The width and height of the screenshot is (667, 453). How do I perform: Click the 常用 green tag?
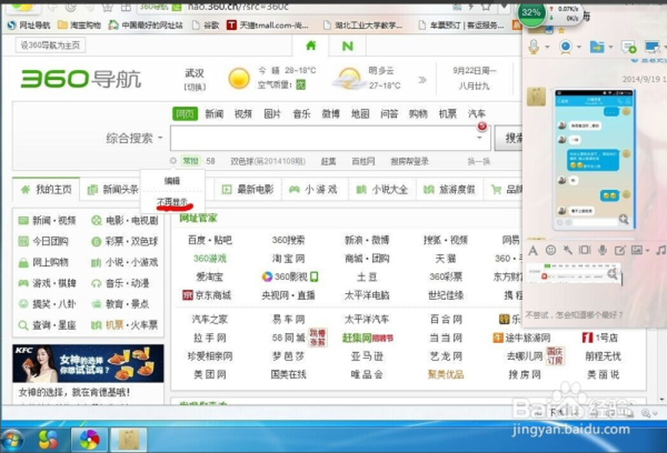point(190,161)
